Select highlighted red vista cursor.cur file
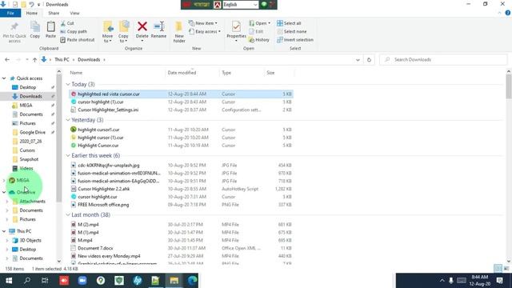This screenshot has width=512, height=288. click(x=181, y=94)
